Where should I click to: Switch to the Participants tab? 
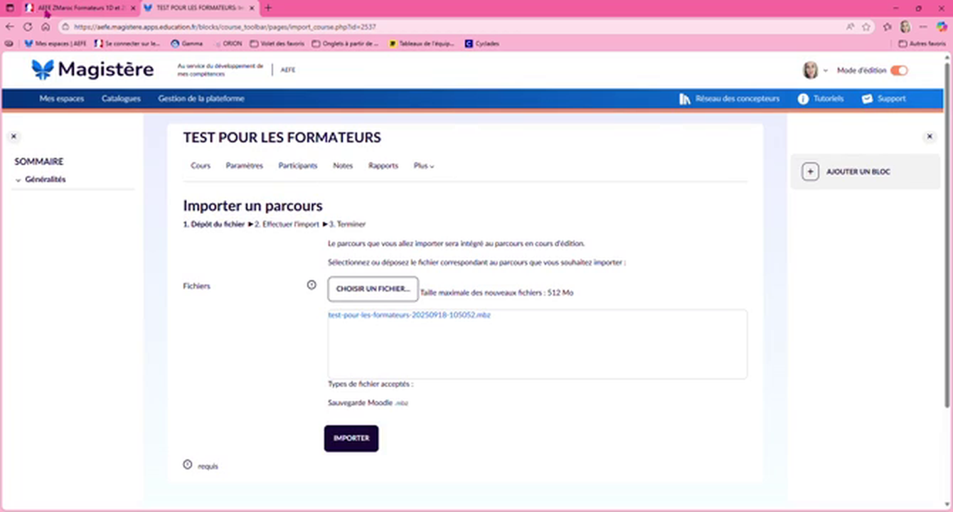297,166
